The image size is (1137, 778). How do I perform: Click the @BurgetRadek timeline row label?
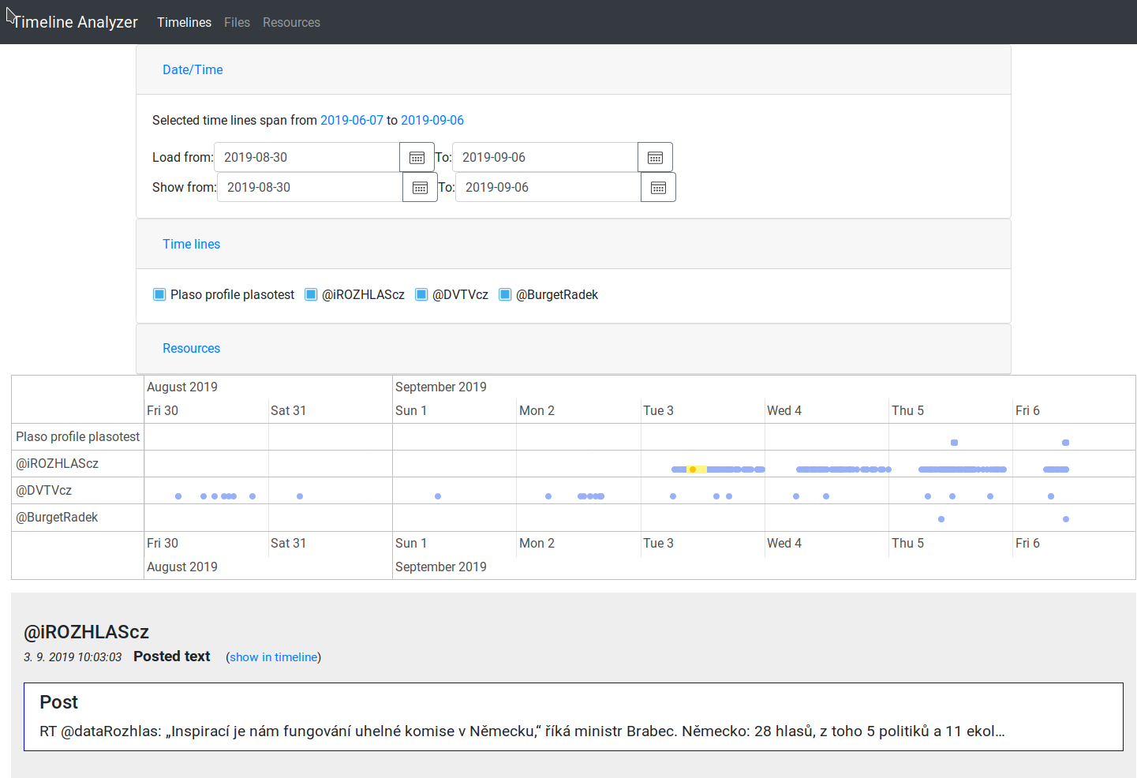57,517
